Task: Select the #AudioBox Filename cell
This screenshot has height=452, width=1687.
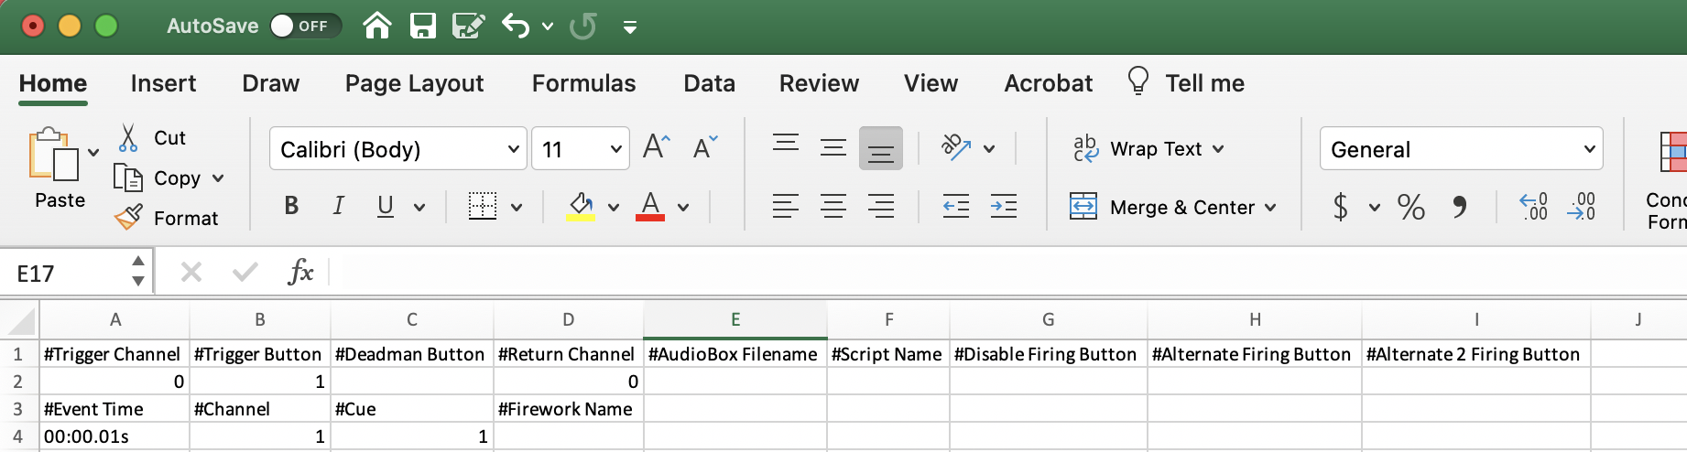Action: (x=734, y=354)
